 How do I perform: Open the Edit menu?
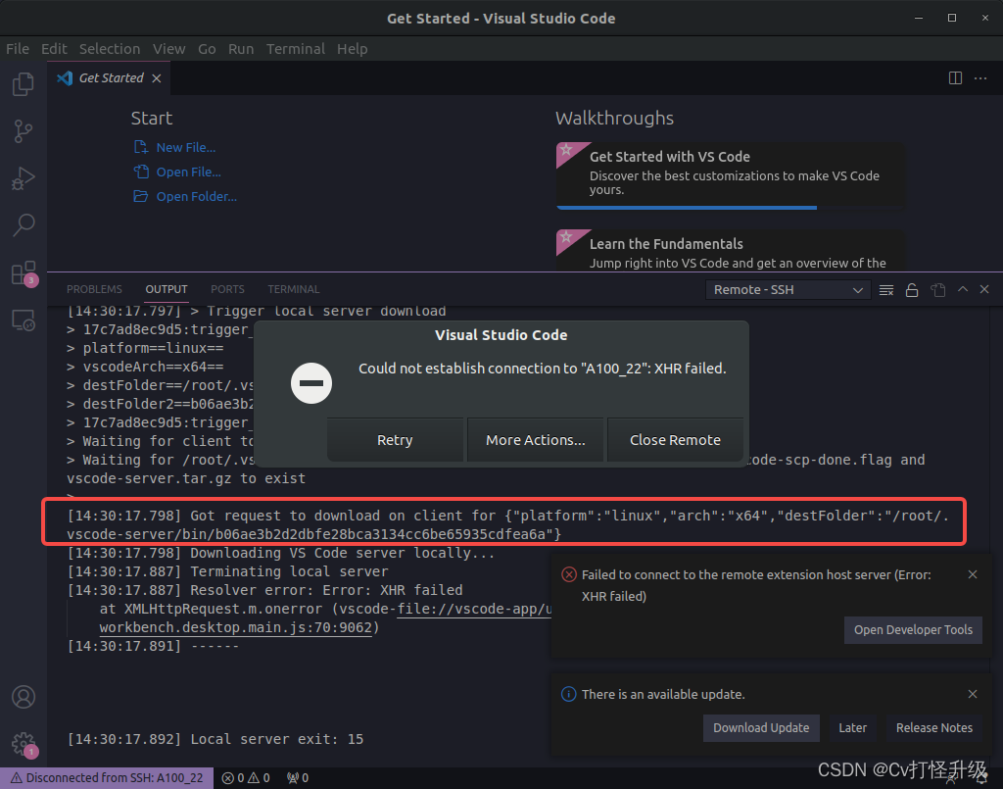tap(54, 49)
